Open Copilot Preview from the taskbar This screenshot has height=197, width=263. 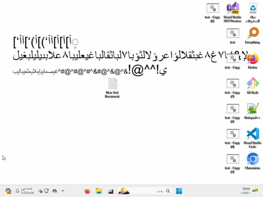tap(8, 191)
